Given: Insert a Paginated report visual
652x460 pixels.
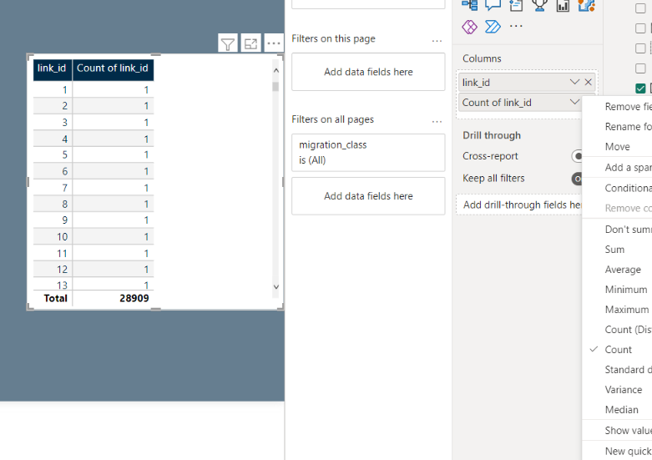Looking at the screenshot, I should pos(563,5).
